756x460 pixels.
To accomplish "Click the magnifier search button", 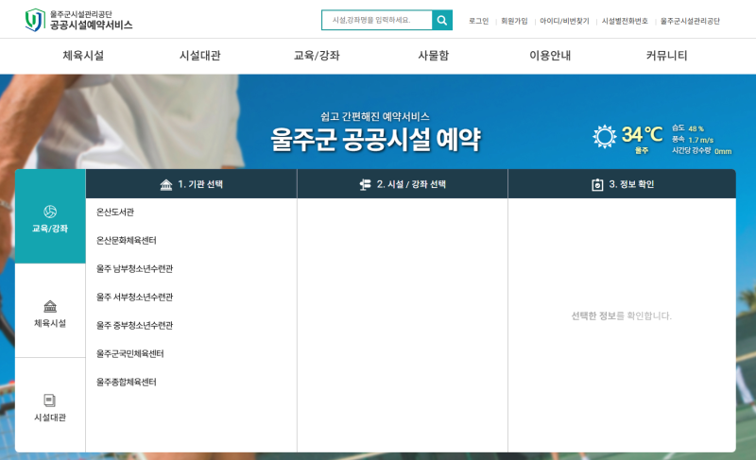I will [x=441, y=20].
